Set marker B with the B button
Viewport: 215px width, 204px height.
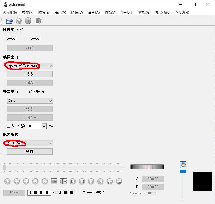64,181
